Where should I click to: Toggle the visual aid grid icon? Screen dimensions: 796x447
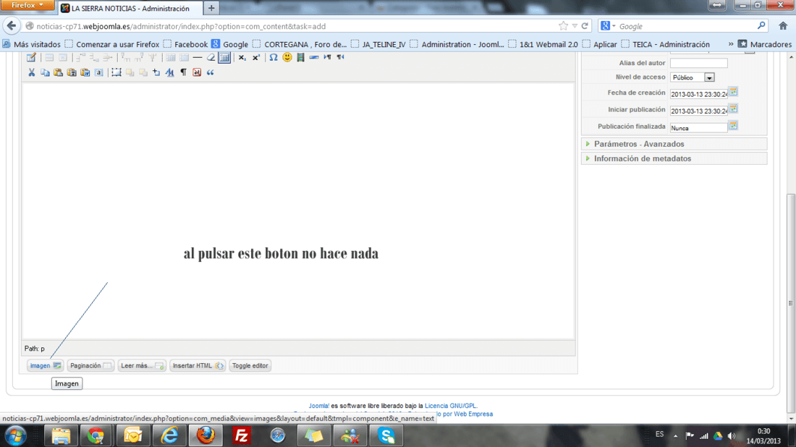[x=224, y=57]
